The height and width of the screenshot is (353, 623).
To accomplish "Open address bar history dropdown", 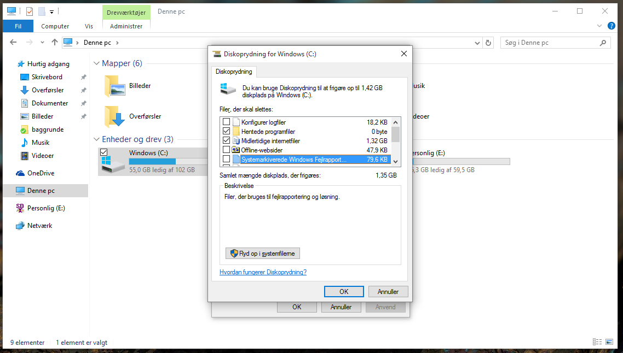I will (477, 43).
